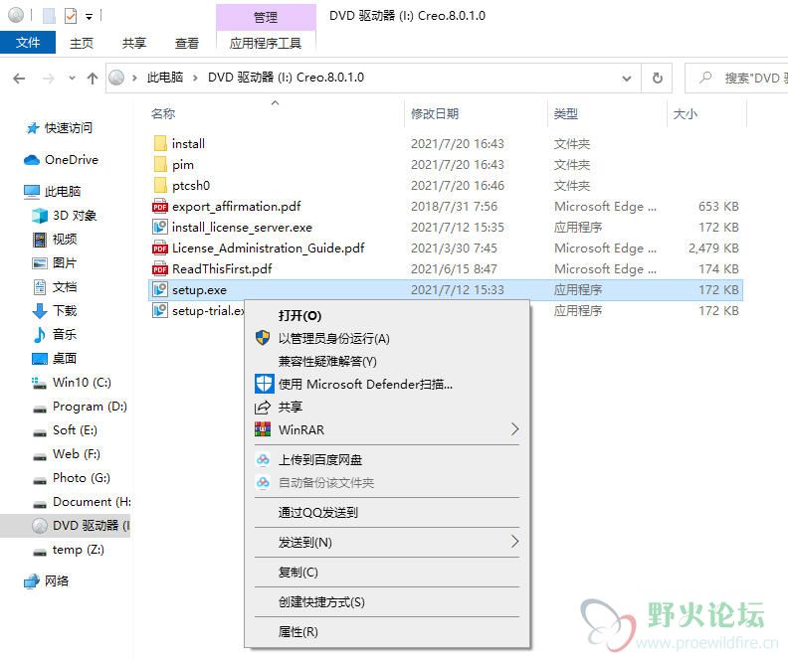Screen dimensions: 788x661
Task: Click the Microsoft Defender shield icon
Action: (264, 384)
